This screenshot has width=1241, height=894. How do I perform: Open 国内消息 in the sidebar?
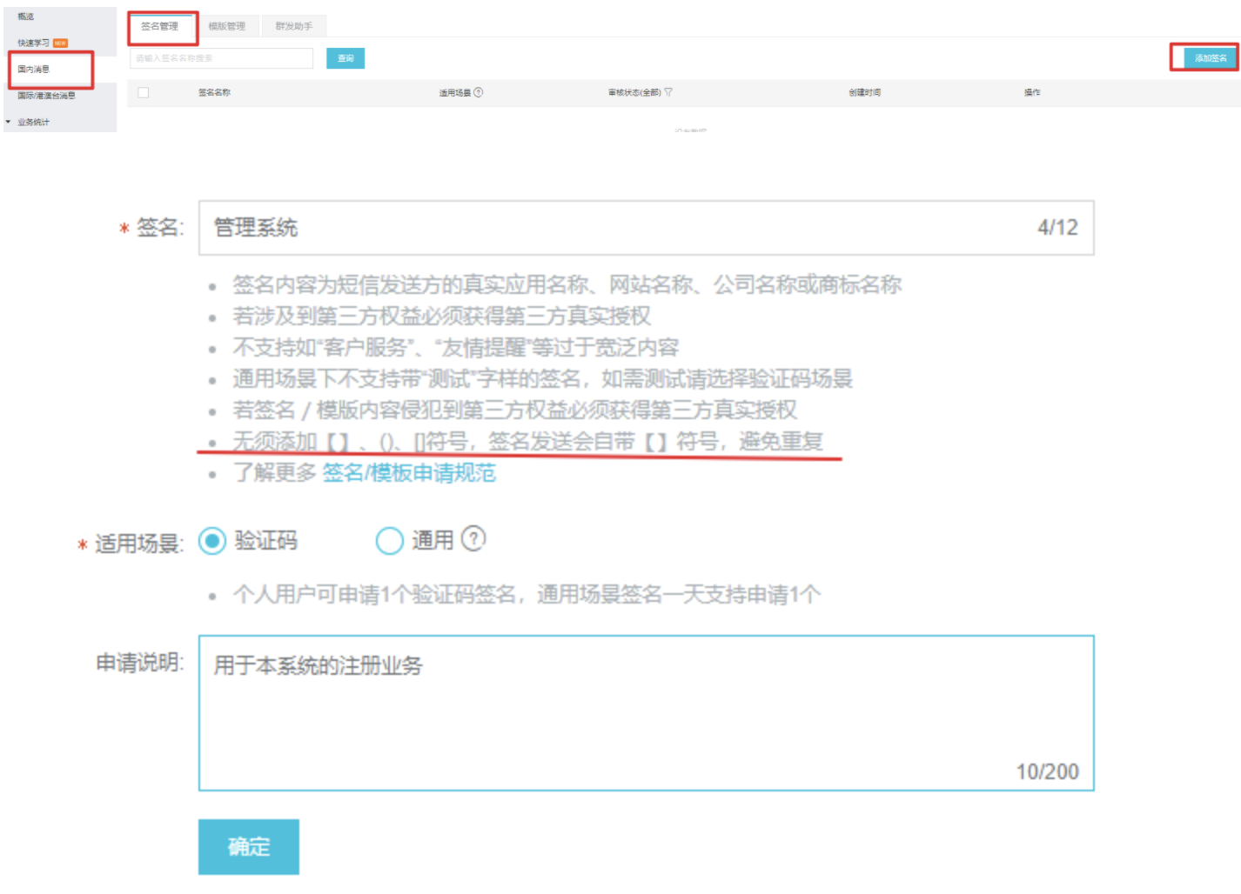34,69
